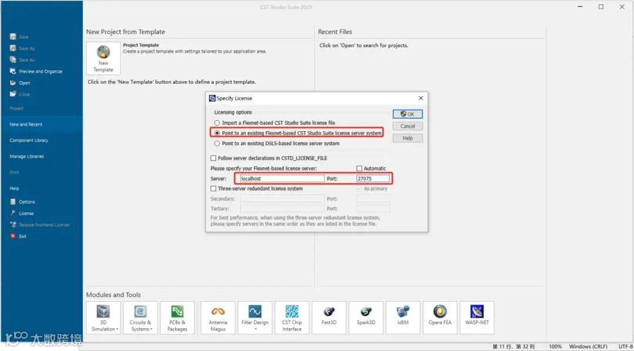Open Manage Libraries section

pos(26,156)
